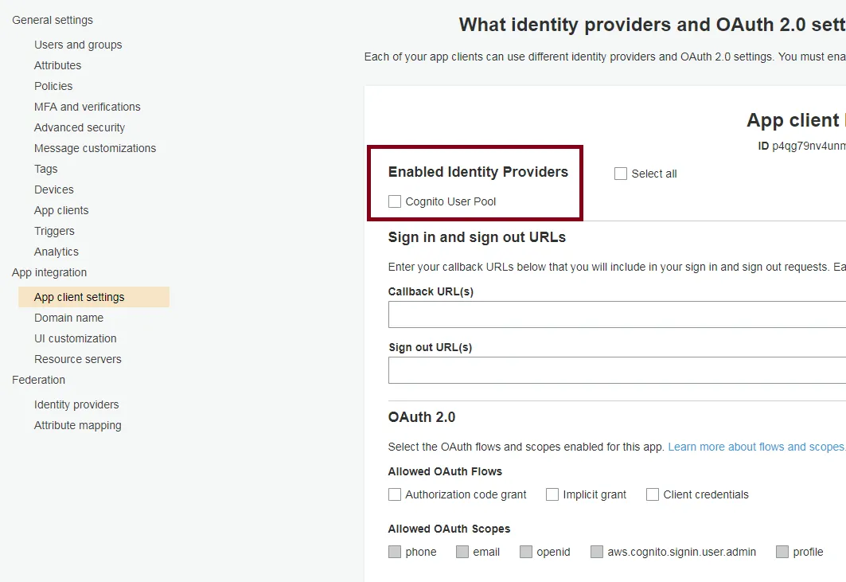Enable the Cognito User Pool checkbox
Viewport: 846px width, 582px height.
pyautogui.click(x=395, y=202)
